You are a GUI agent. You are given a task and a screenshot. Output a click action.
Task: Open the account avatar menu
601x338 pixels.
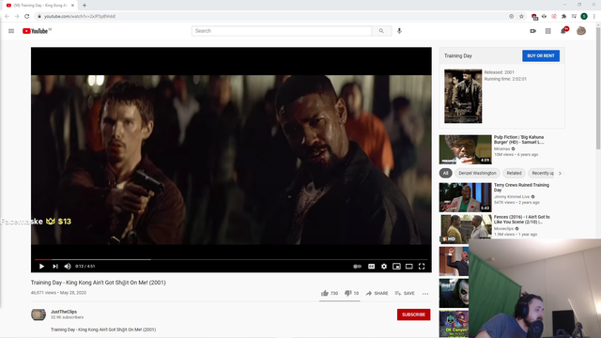(581, 31)
